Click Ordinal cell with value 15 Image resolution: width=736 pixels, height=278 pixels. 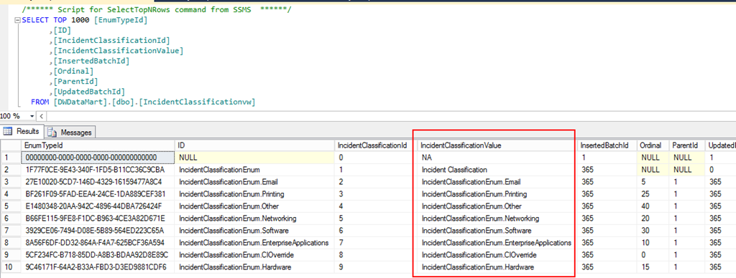click(653, 267)
